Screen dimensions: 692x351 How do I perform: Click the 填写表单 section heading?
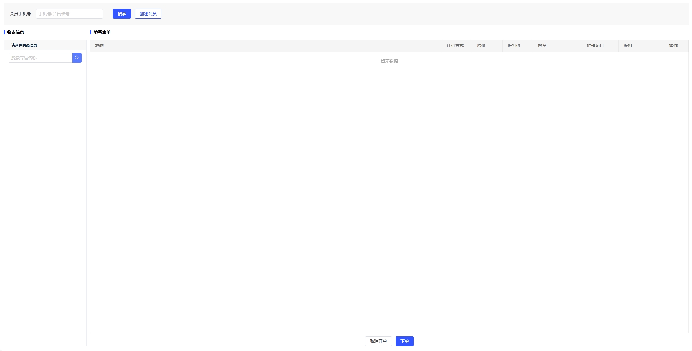(102, 32)
